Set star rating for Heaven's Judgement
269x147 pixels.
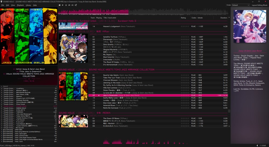point(185,27)
